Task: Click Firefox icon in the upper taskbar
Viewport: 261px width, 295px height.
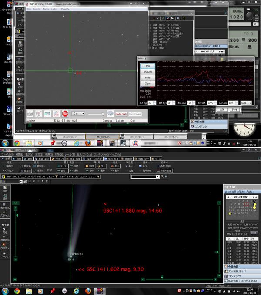Action: point(88,143)
